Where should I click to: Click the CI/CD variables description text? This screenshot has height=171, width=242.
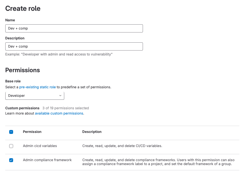pyautogui.click(x=122, y=146)
